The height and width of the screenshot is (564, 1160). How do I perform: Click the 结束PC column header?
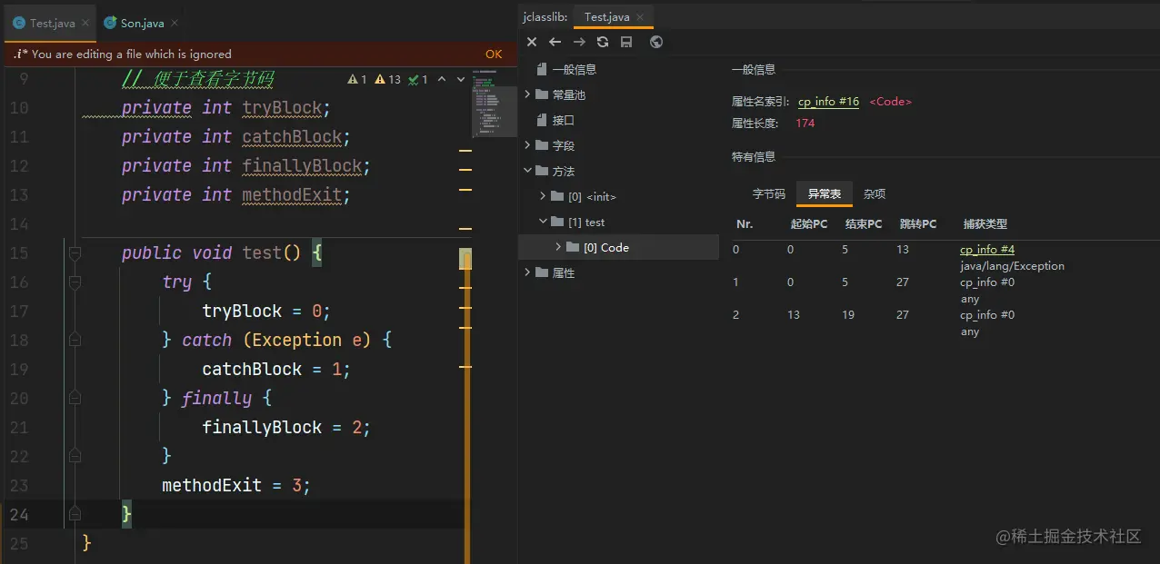(x=864, y=223)
